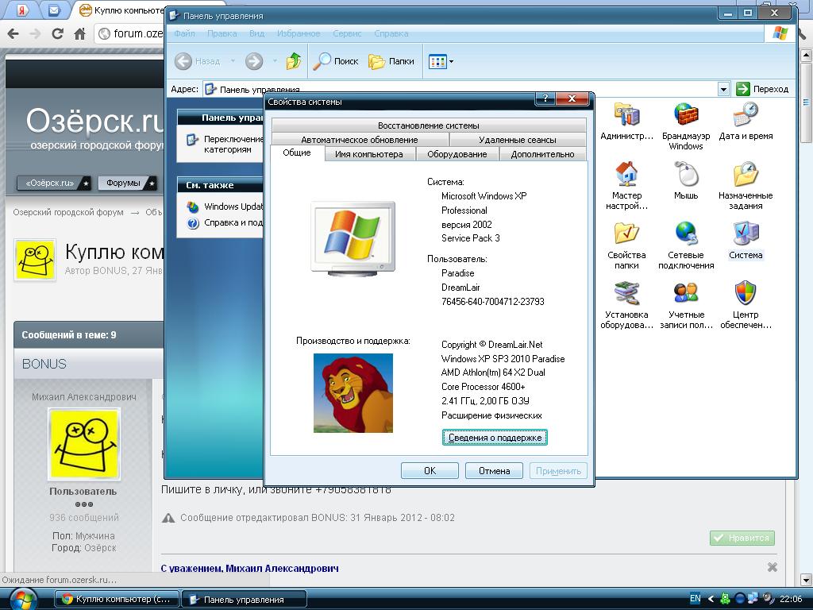The width and height of the screenshot is (813, 610).
Task: Open the Установка оборудования icon
Action: pos(626,304)
